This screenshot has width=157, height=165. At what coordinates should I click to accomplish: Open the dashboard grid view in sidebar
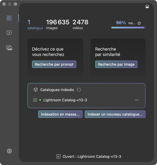click(x=9, y=18)
